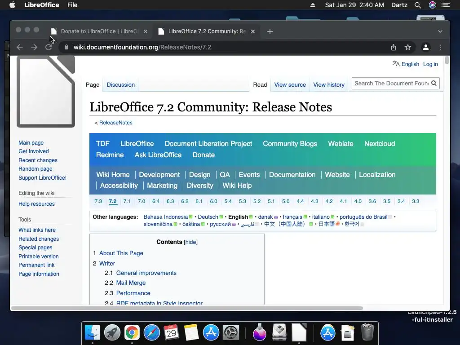Select the View source tab
Screen dimensions: 460x345
[x=290, y=84]
